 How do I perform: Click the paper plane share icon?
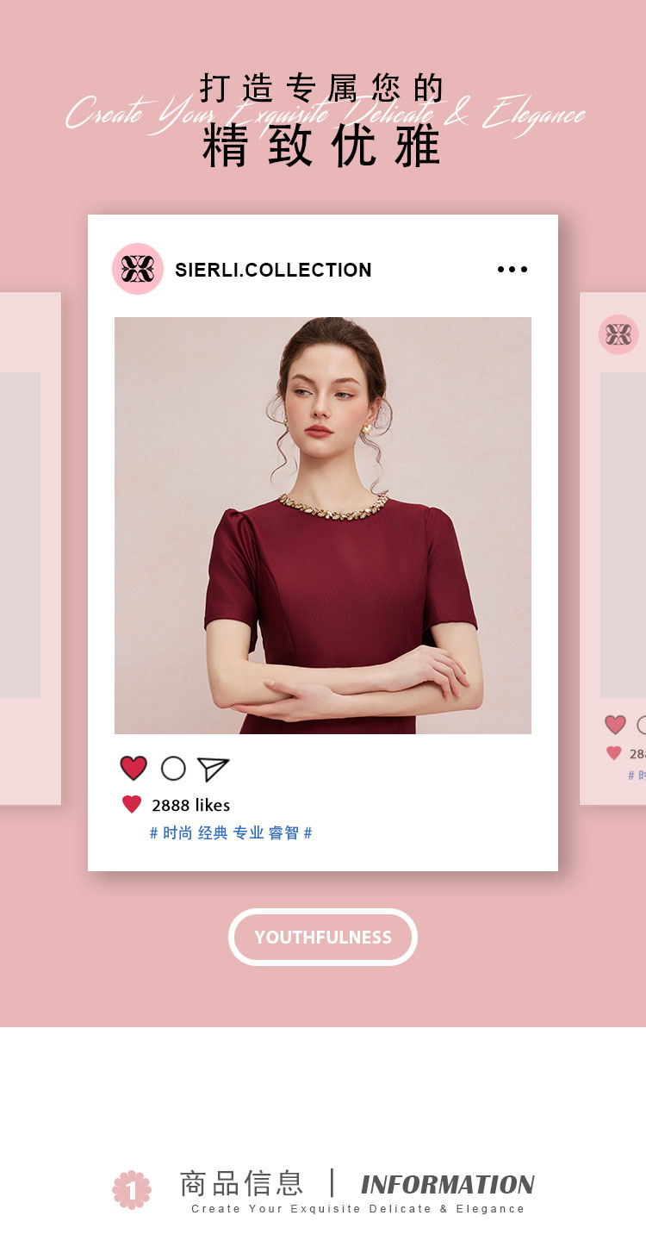213,769
